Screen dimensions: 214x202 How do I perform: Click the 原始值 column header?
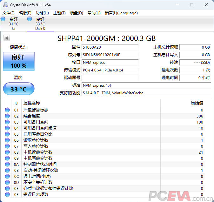[x=197, y=103]
